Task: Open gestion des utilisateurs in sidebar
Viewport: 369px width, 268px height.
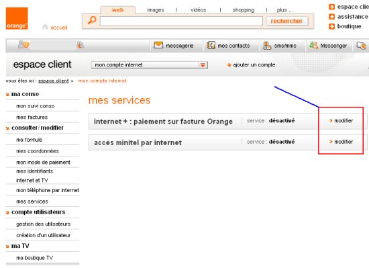Action: (x=44, y=224)
